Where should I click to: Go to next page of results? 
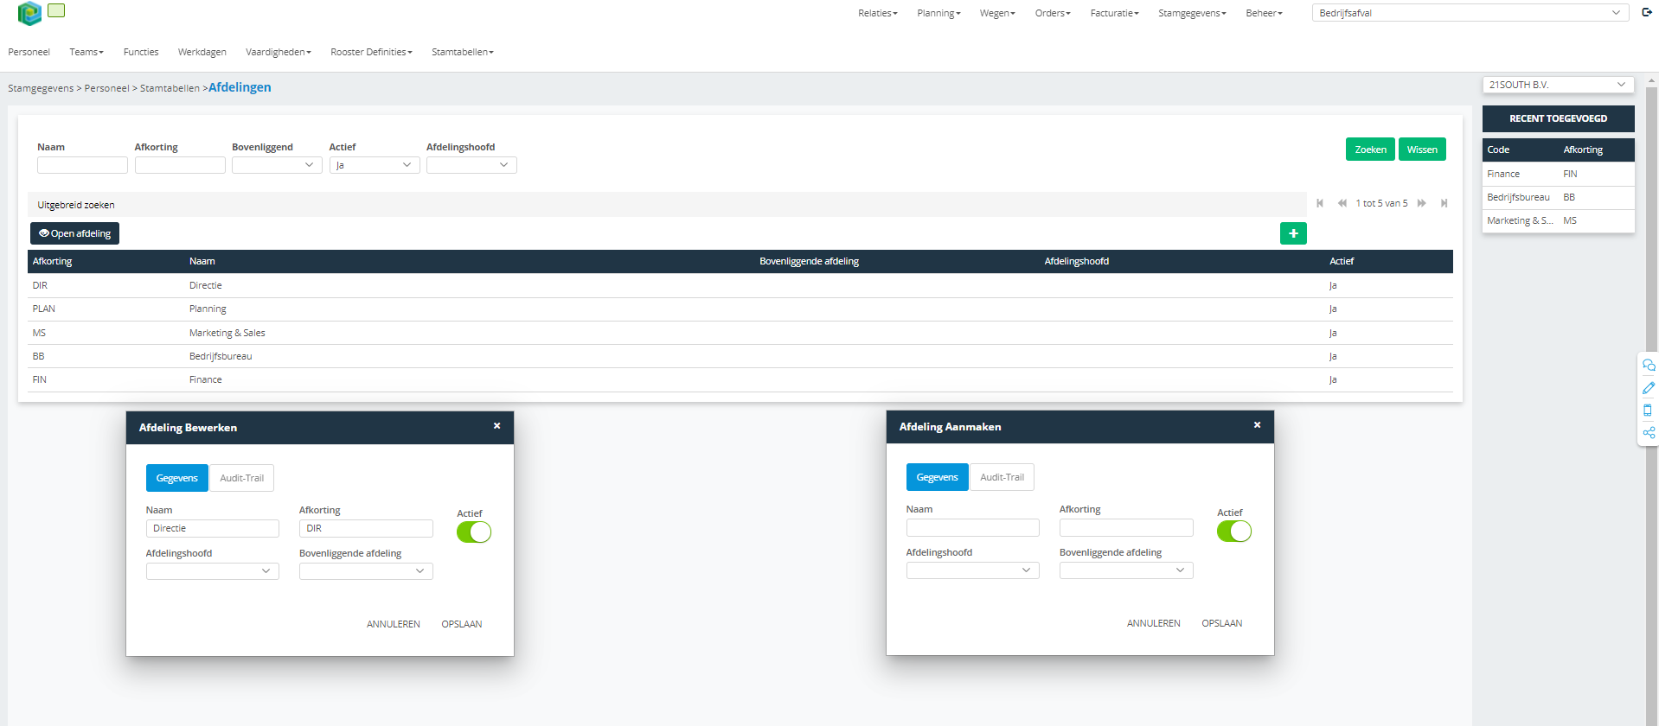click(x=1421, y=203)
